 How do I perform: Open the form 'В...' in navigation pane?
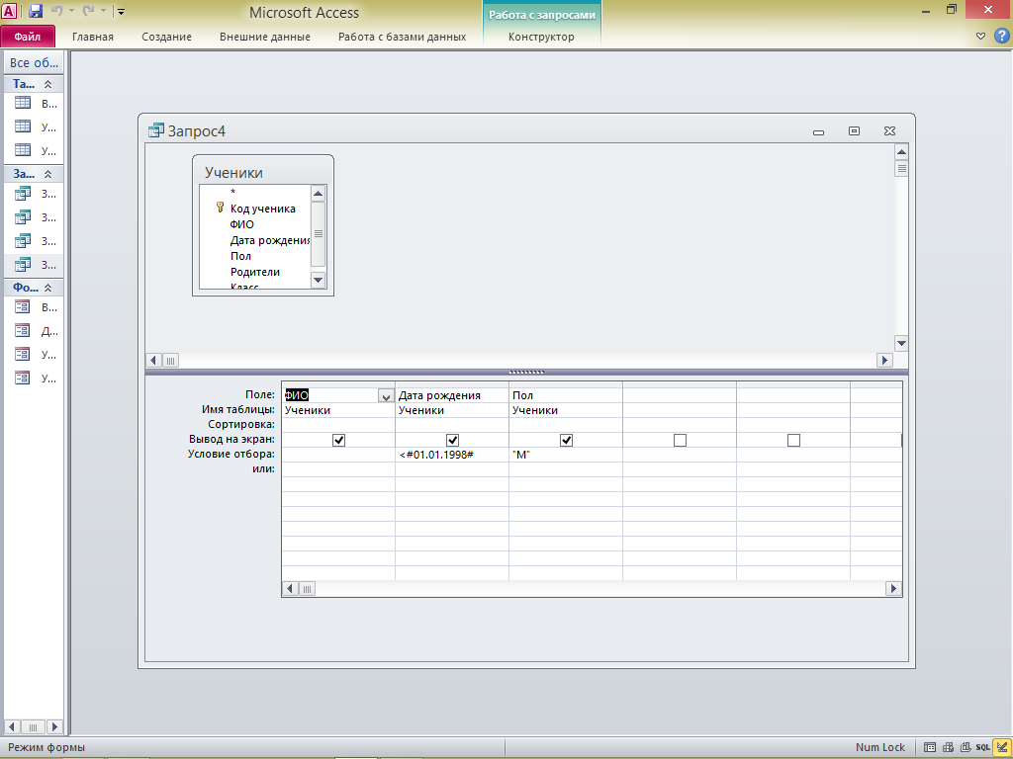pyautogui.click(x=34, y=307)
